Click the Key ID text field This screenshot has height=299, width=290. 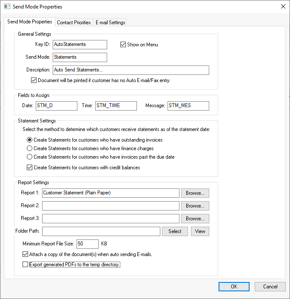(80, 45)
